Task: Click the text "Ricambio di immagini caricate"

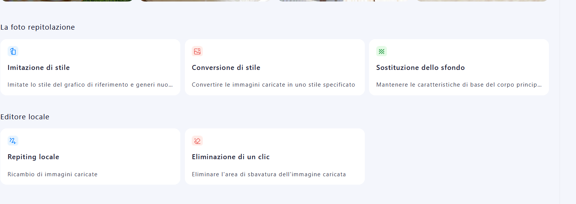Action: click(x=53, y=174)
